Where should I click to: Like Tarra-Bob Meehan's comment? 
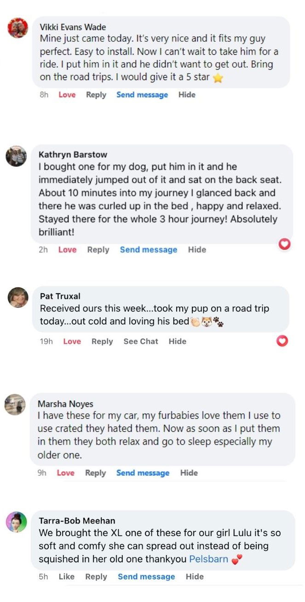tap(67, 577)
